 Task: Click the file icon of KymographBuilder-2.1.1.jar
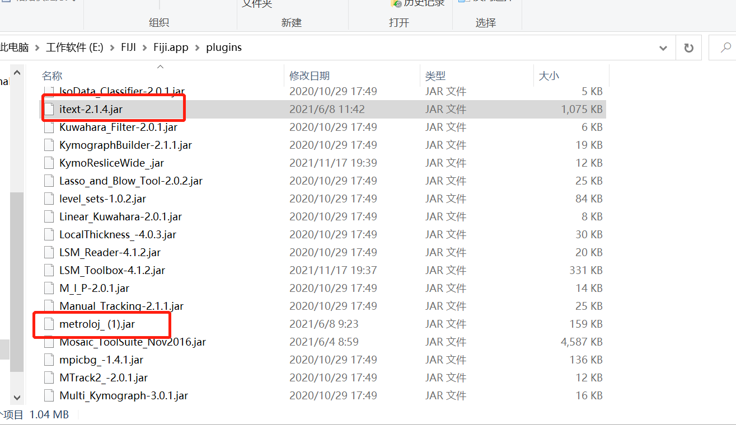pyautogui.click(x=49, y=145)
